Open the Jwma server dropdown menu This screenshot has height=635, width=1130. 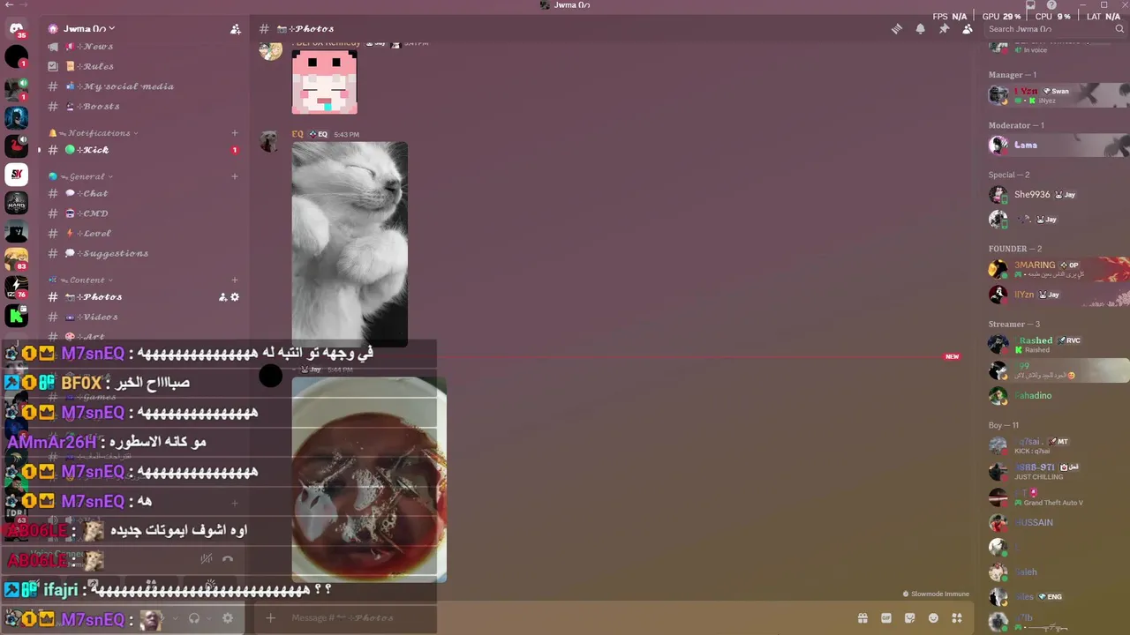pyautogui.click(x=88, y=29)
